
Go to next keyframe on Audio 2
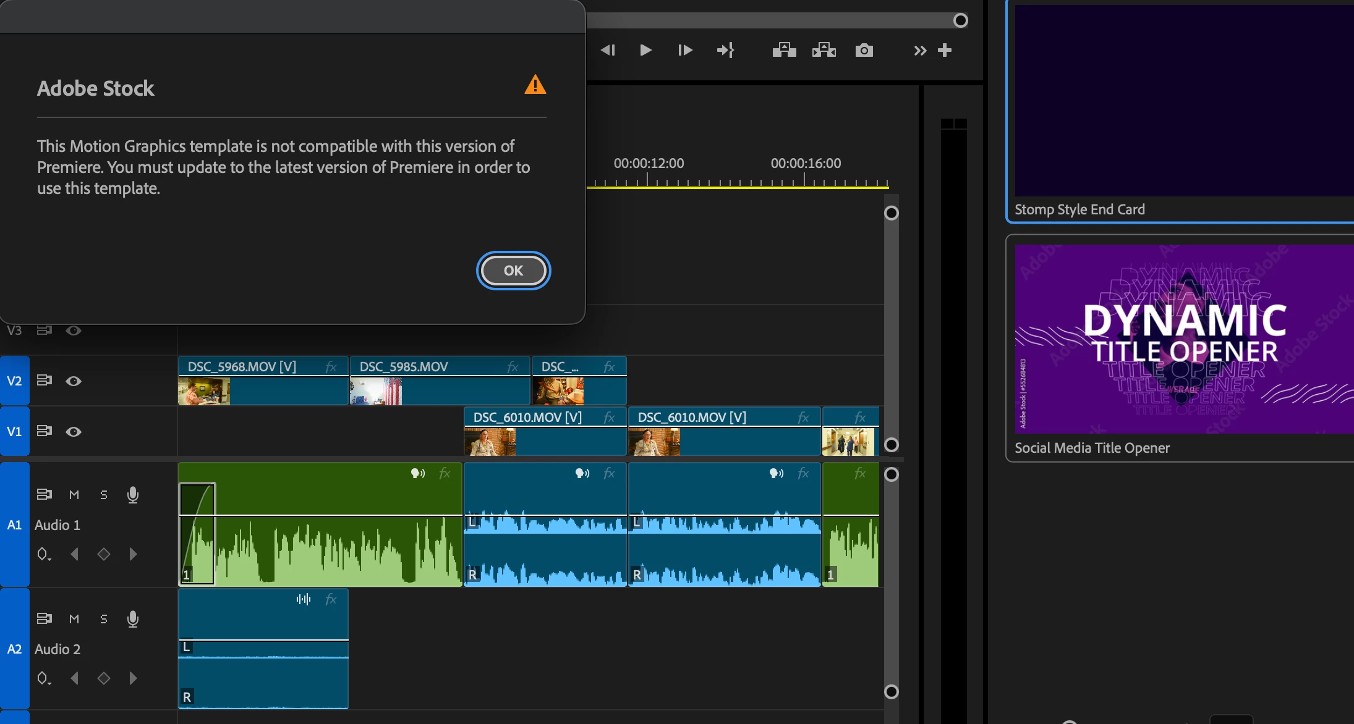point(133,678)
